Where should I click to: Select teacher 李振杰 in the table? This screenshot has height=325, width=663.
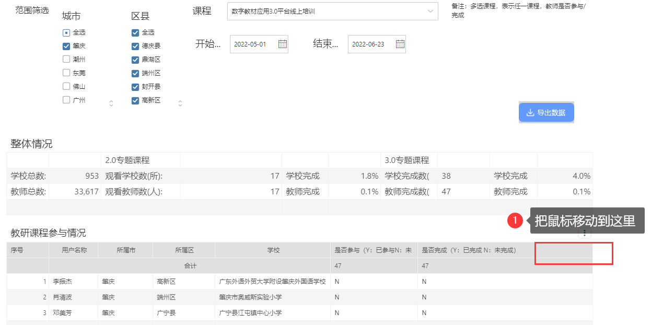pyautogui.click(x=73, y=281)
